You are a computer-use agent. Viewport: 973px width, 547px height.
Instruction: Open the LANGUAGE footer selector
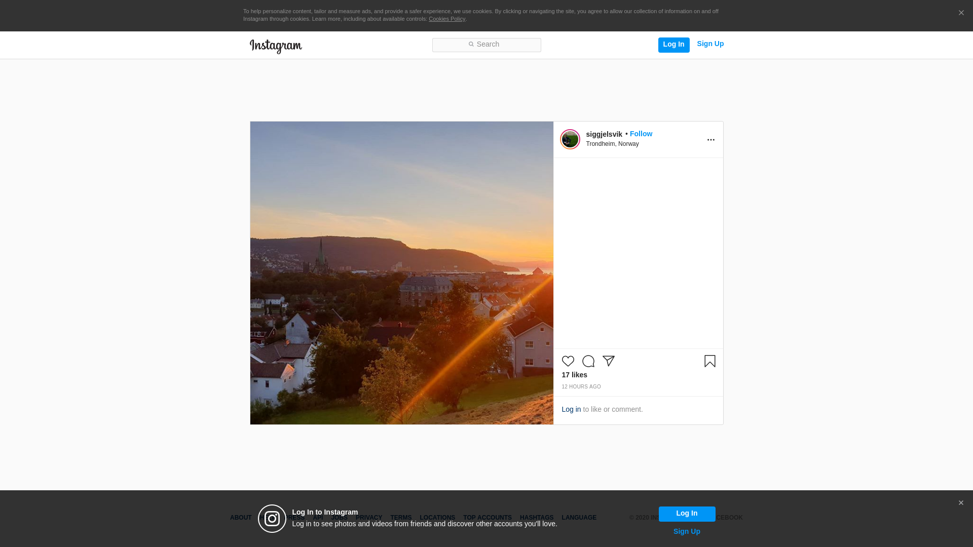(x=579, y=518)
